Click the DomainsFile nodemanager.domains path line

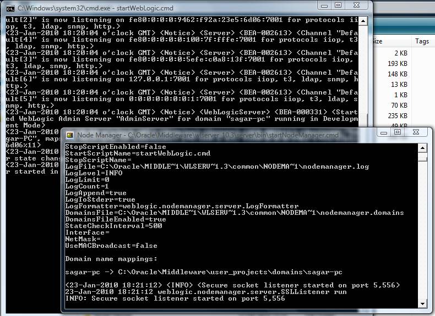click(235, 213)
